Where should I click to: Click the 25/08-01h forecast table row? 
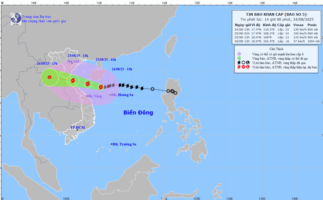(277, 33)
